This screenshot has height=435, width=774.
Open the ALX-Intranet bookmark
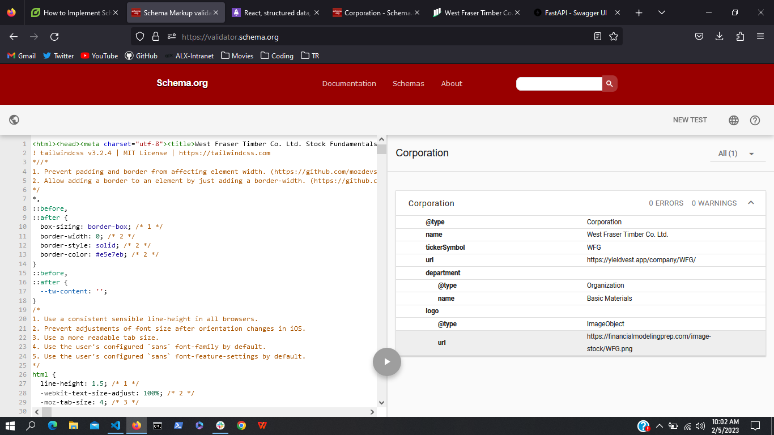(x=189, y=56)
